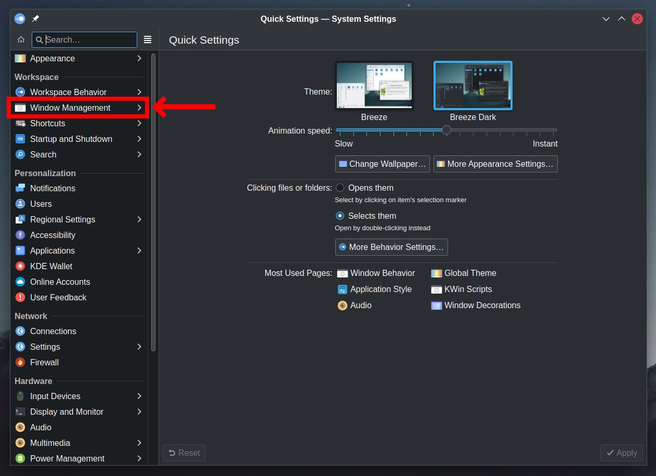The height and width of the screenshot is (476, 656).
Task: Click the Apply button
Action: pos(622,453)
